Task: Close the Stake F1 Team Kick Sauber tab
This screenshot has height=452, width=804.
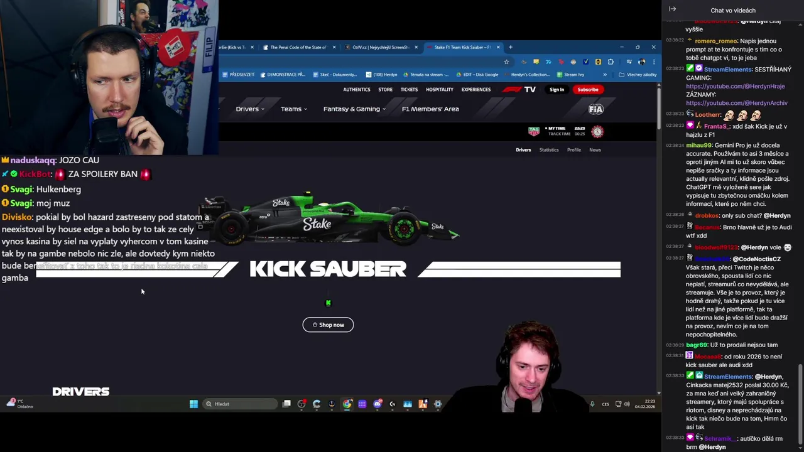Action: [x=498, y=47]
